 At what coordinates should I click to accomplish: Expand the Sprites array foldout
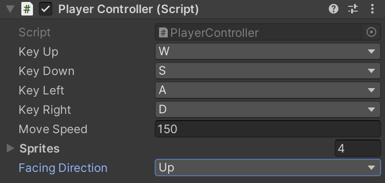coord(10,148)
